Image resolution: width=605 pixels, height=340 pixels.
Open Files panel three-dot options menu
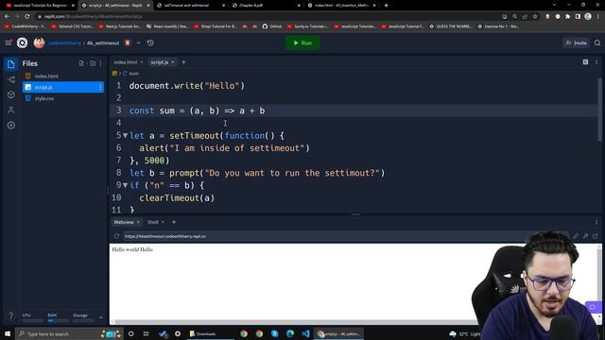[x=101, y=63]
